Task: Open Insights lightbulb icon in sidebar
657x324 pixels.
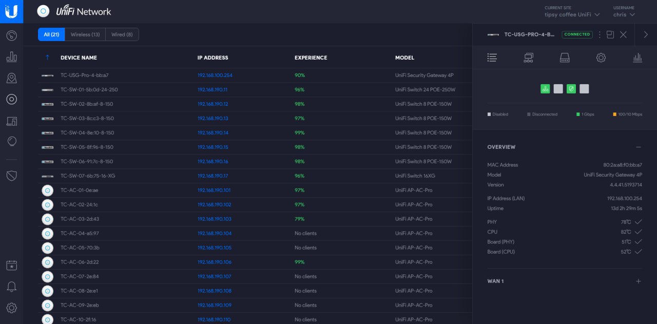Action: click(x=11, y=142)
